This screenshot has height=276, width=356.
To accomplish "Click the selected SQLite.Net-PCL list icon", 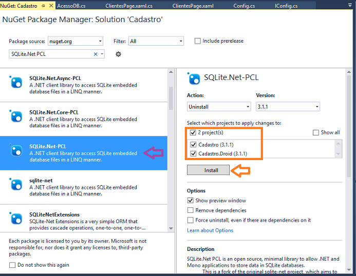I will pyautogui.click(x=16, y=150).
